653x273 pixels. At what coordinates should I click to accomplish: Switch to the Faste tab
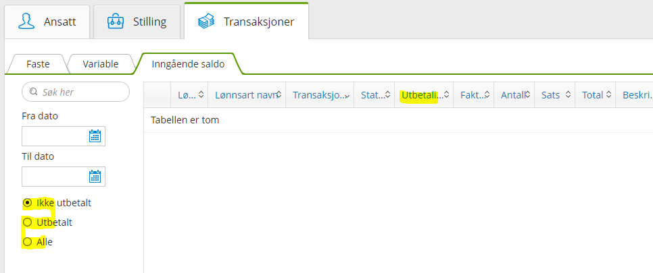click(x=38, y=64)
